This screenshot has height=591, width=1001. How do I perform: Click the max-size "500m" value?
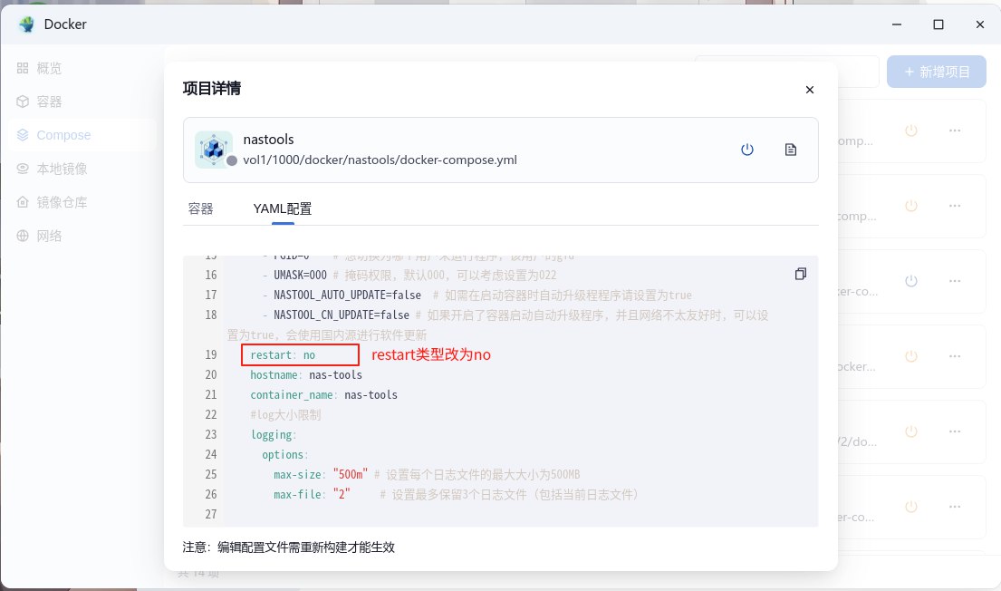[x=351, y=474]
